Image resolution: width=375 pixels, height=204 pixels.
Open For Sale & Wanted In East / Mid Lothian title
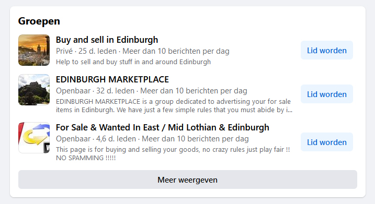point(163,127)
